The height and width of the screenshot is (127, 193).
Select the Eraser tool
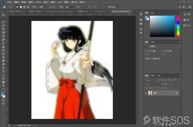(3, 54)
